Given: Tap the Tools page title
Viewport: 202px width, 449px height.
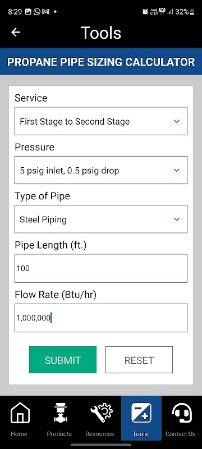Looking at the screenshot, I should pos(101,33).
